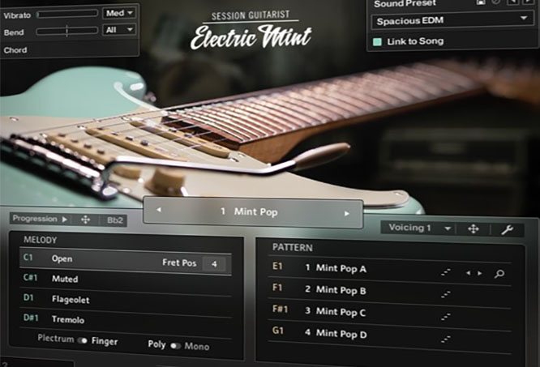Viewport: 540px width, 367px height.
Task: Click the Mono label
Action: coord(197,346)
